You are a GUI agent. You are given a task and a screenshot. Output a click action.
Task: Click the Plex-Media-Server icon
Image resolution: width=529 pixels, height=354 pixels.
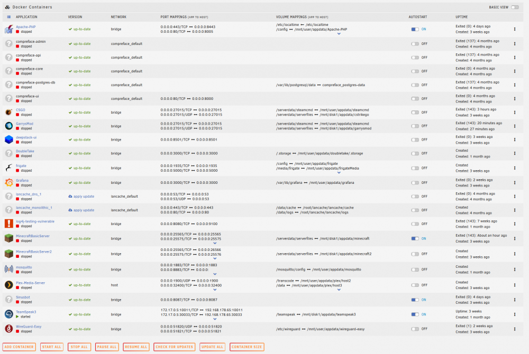pyautogui.click(x=9, y=285)
